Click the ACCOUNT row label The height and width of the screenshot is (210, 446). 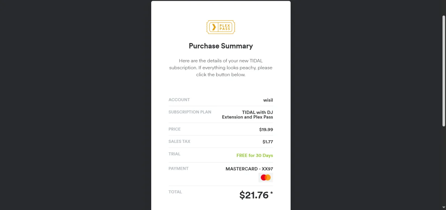click(179, 100)
